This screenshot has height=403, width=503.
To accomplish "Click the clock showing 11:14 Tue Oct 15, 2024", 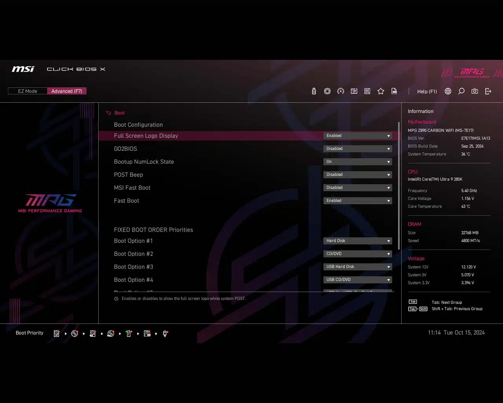I will point(456,333).
